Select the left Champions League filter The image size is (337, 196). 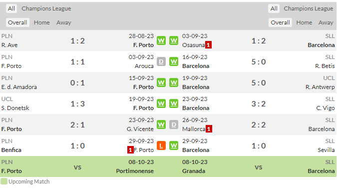[x=46, y=8]
